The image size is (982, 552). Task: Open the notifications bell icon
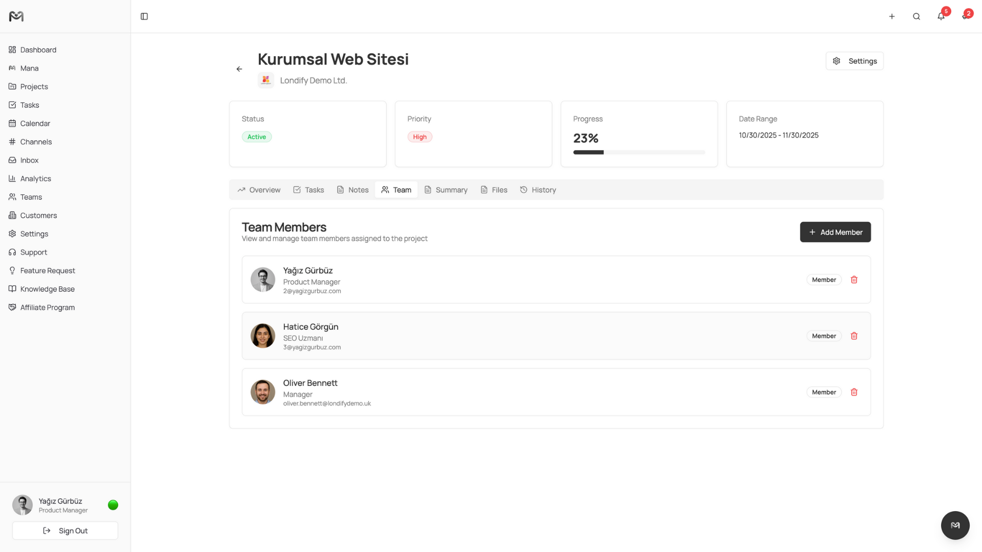pos(941,16)
